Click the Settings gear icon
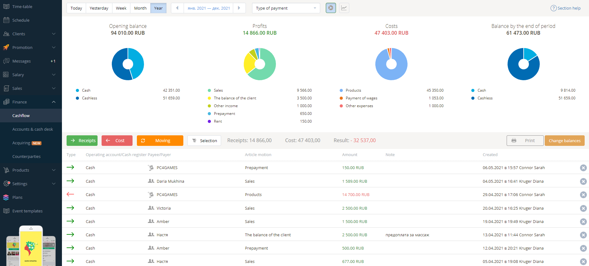 pyautogui.click(x=6, y=184)
